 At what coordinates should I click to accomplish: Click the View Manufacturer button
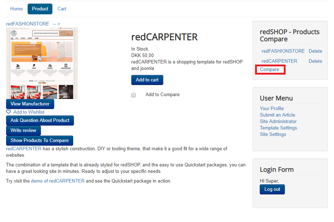[x=30, y=104]
